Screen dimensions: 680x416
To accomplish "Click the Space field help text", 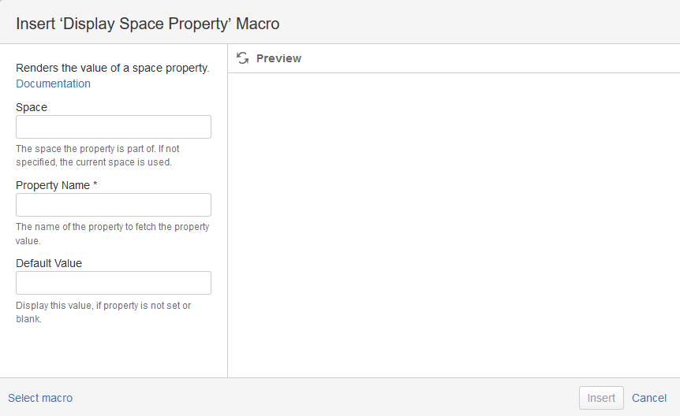I will coord(98,155).
